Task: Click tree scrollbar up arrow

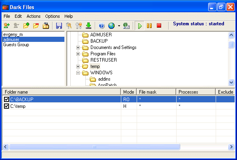Action: (231, 35)
